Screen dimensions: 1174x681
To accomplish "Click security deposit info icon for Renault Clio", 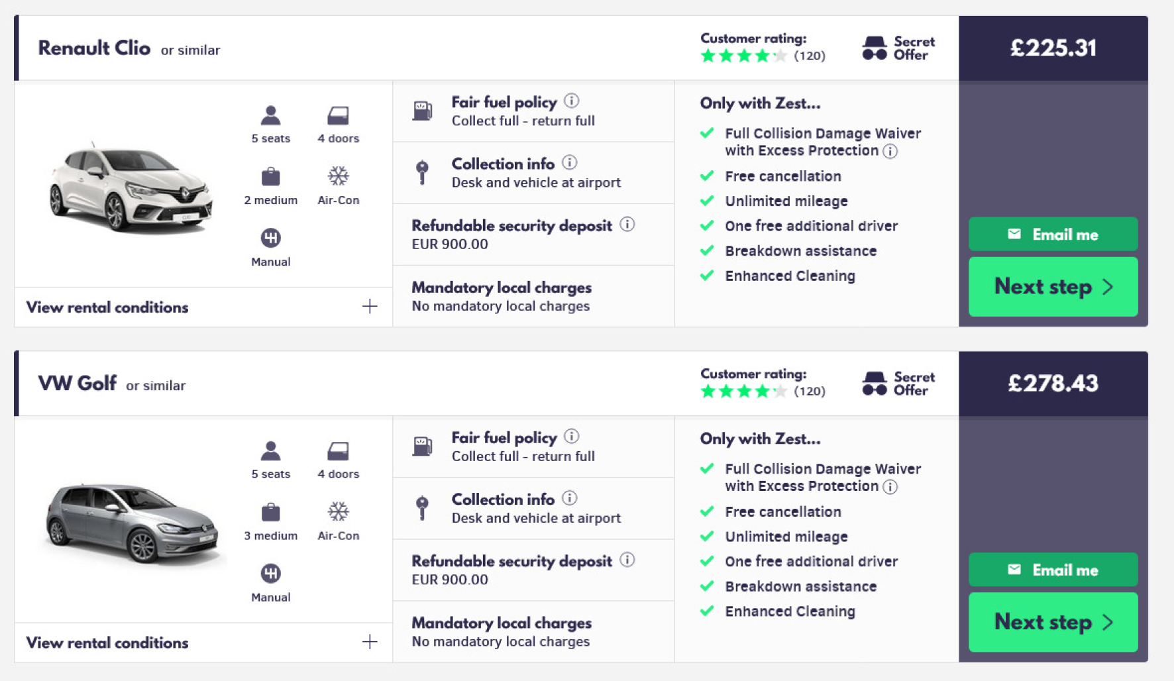I will tap(627, 225).
